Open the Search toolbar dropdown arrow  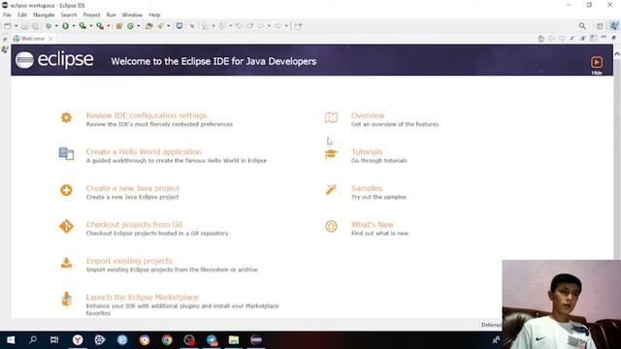coord(168,26)
